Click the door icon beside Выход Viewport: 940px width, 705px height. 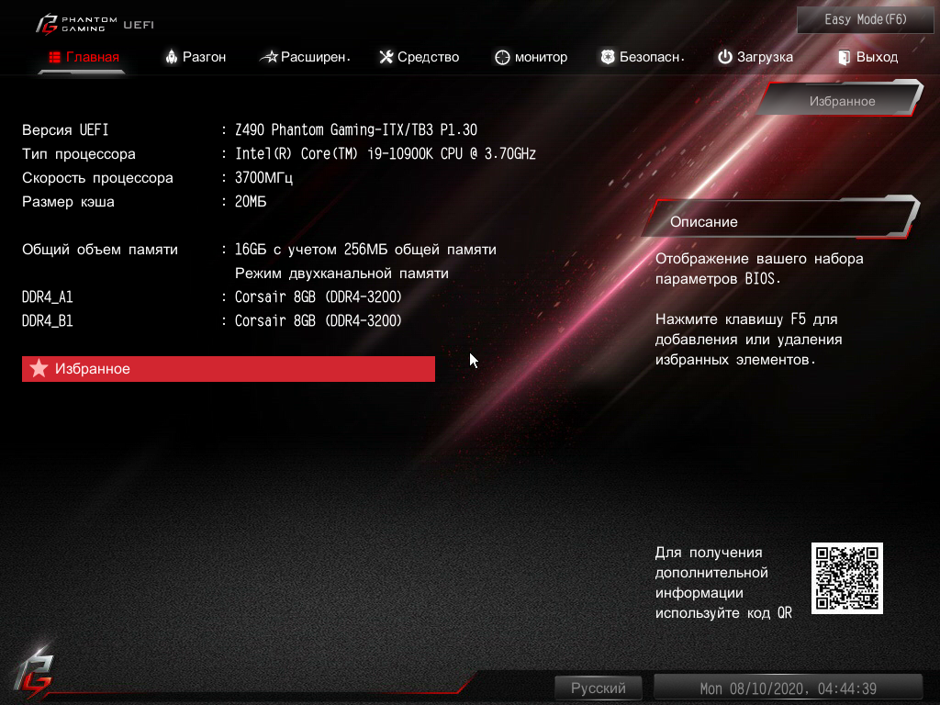pos(845,57)
